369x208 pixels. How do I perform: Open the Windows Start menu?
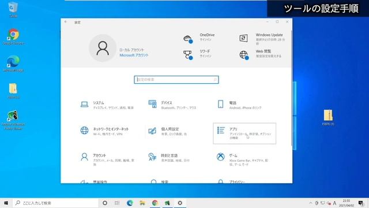[x=6, y=203]
